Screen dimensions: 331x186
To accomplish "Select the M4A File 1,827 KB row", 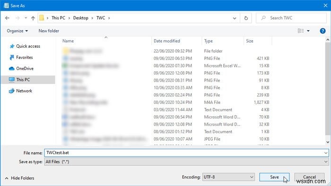I will [166, 102].
